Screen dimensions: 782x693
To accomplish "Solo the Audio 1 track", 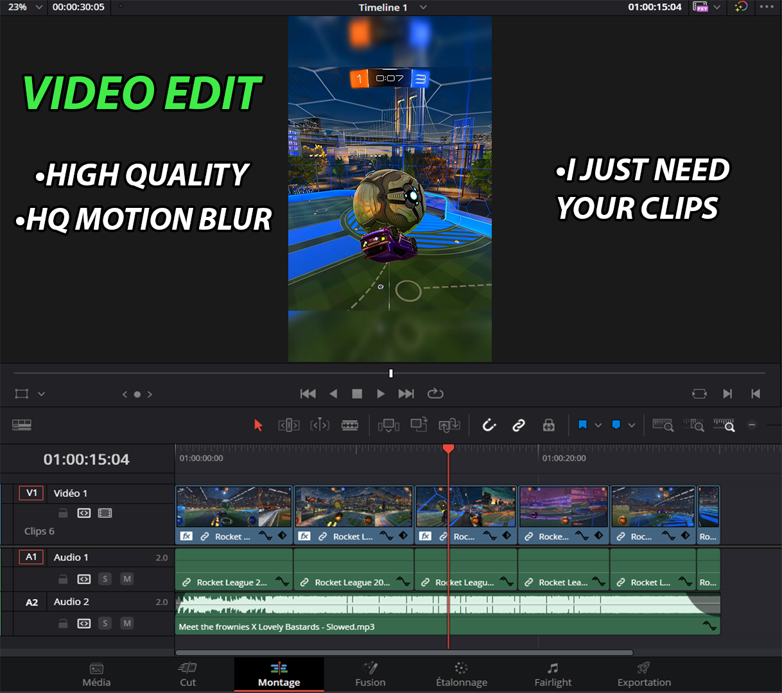I will click(x=105, y=579).
